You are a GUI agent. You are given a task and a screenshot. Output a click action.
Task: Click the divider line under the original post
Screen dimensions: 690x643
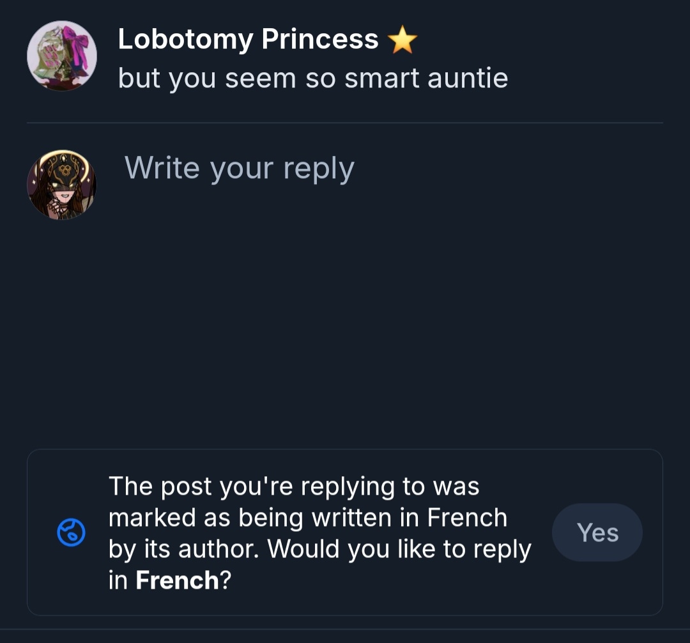[x=345, y=122]
